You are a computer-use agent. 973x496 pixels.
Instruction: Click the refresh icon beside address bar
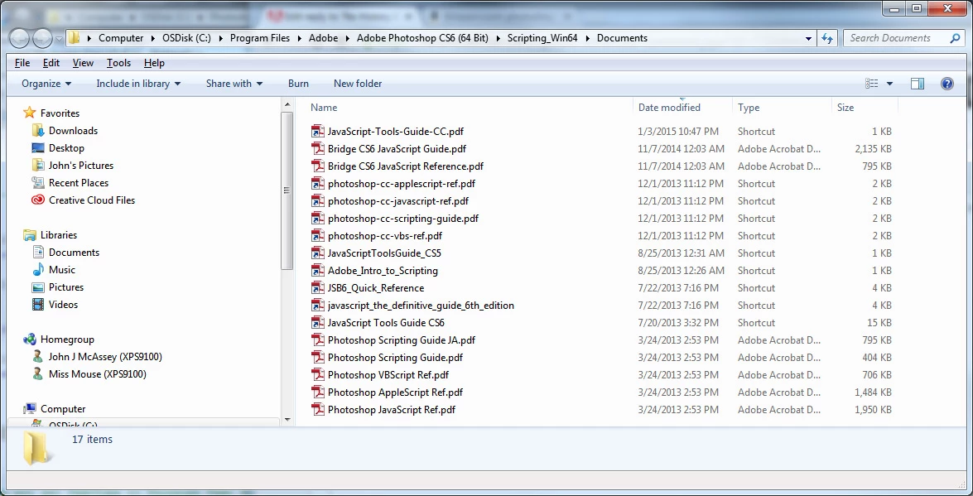[x=827, y=38]
